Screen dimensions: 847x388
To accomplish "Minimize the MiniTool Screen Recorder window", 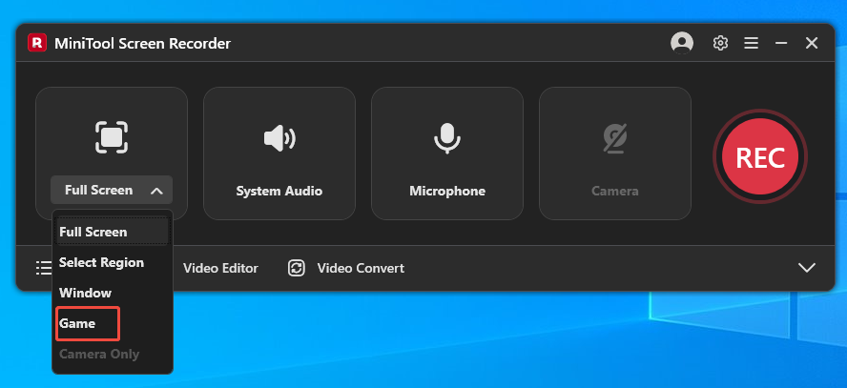I will pos(781,43).
